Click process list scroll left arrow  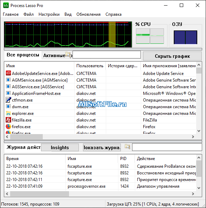pyautogui.click(x=7, y=137)
